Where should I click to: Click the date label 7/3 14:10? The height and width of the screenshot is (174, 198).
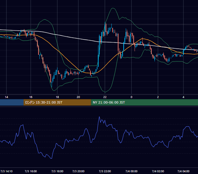click(x=6, y=171)
